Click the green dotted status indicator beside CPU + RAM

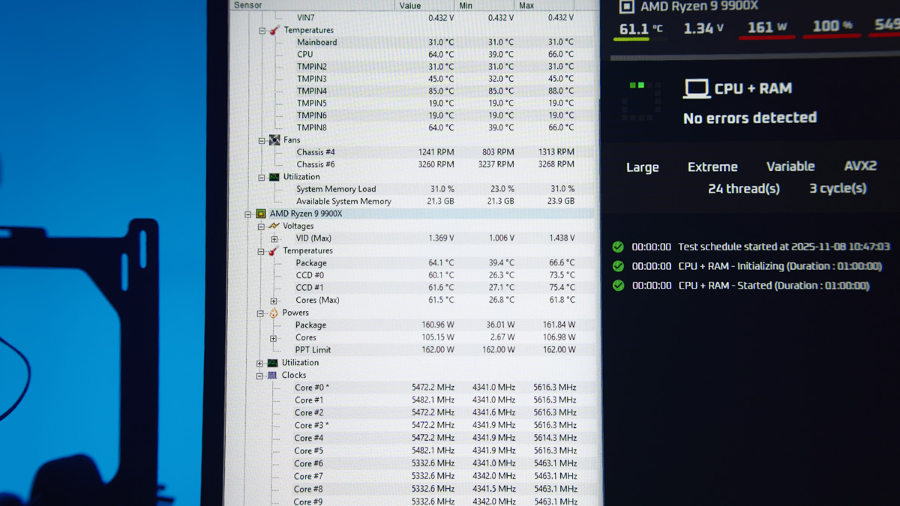tap(641, 101)
